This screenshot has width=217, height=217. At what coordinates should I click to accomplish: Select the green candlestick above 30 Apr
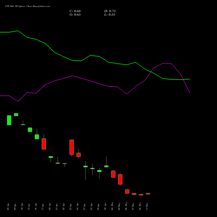pyautogui.click(x=106, y=166)
